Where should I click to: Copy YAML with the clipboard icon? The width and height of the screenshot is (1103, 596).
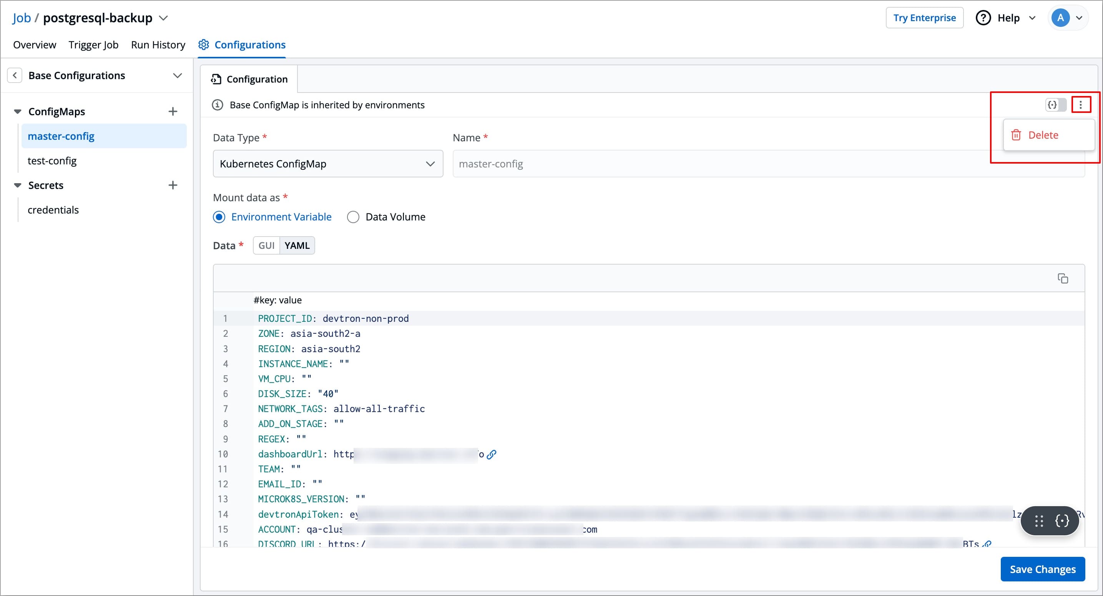1062,278
